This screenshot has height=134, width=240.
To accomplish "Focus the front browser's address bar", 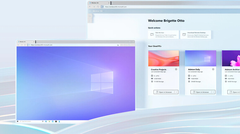I will tap(73, 45).
